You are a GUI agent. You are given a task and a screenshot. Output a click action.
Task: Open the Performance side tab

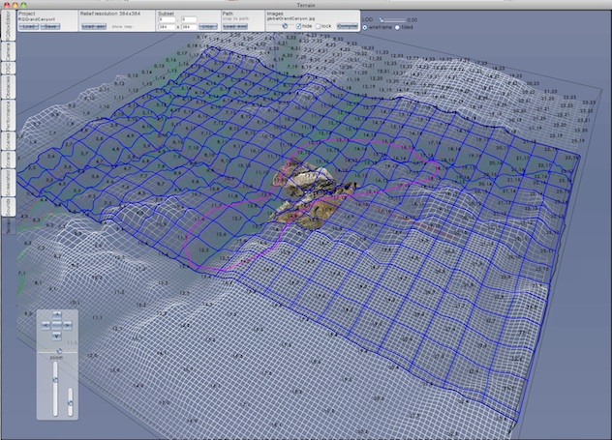(x=9, y=115)
